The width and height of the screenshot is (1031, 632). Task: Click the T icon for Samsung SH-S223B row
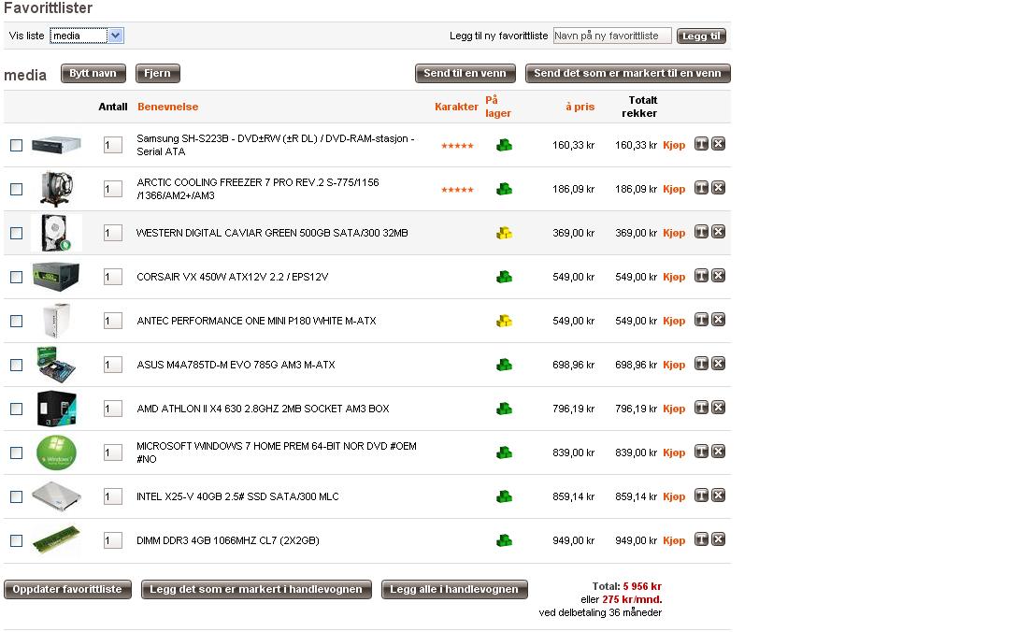[x=701, y=144]
